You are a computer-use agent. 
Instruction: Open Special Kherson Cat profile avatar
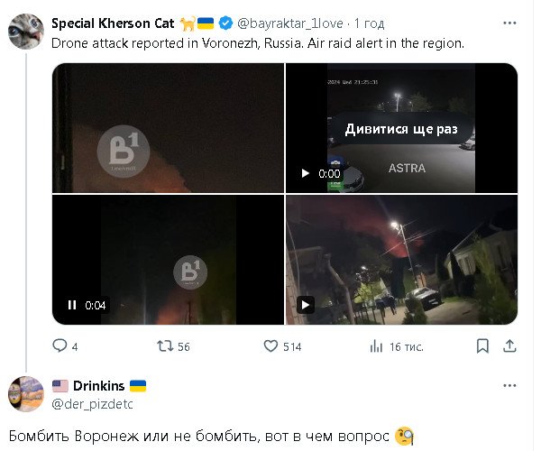coord(26,31)
